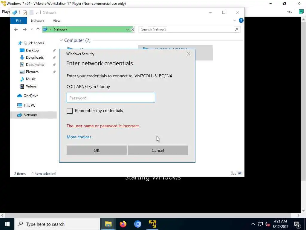Open the notification center icon

click(297, 224)
